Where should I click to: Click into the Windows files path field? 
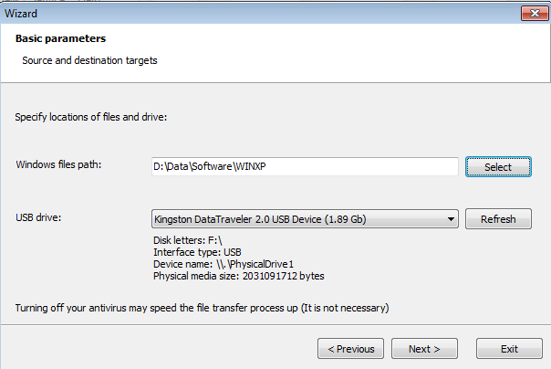tap(305, 166)
